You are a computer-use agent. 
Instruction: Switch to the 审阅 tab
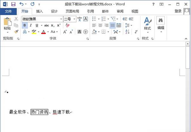coord(120,11)
